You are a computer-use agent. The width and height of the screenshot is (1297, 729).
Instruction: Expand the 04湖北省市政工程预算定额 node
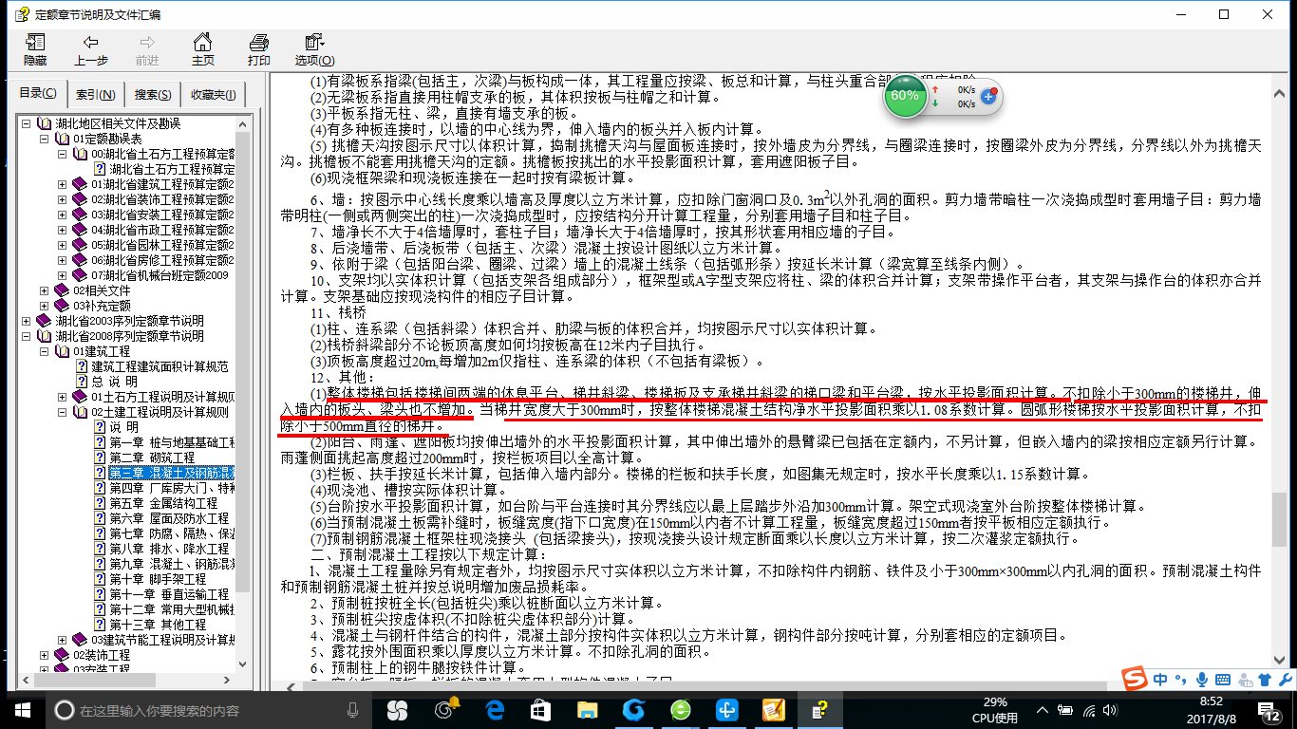61,230
